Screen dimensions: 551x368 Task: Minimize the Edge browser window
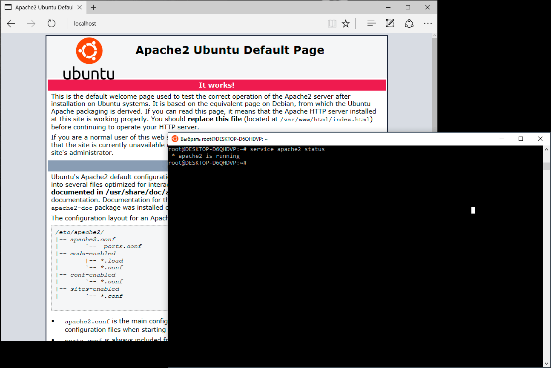pyautogui.click(x=388, y=7)
